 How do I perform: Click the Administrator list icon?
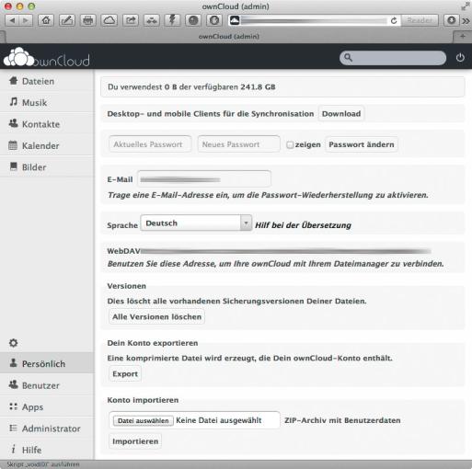tap(13, 428)
